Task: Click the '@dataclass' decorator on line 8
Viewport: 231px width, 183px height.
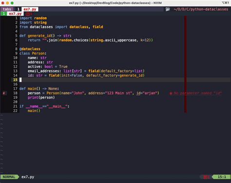Action: click(x=30, y=49)
